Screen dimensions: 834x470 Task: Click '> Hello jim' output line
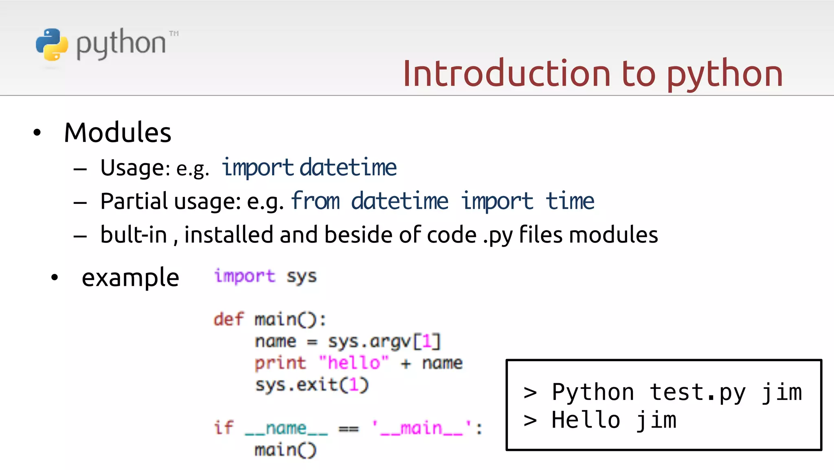[600, 420]
